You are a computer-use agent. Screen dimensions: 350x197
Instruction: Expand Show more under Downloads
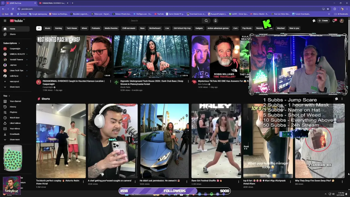click(16, 140)
